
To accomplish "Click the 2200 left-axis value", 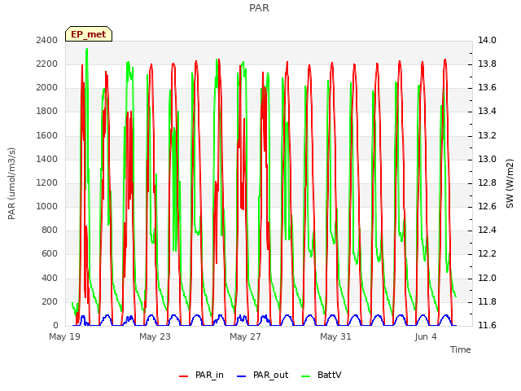I will point(47,64).
